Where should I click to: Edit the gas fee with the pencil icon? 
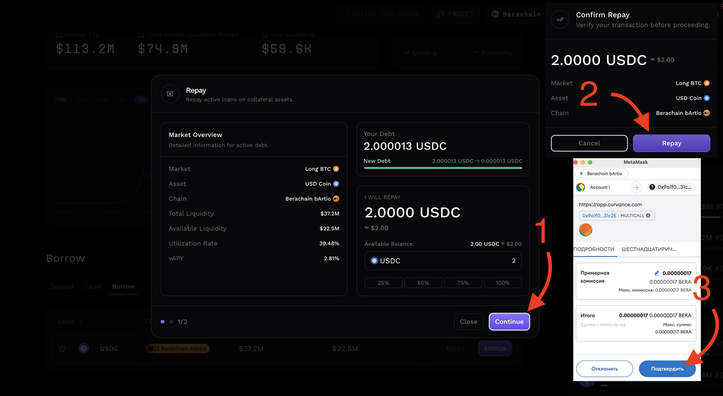click(657, 273)
